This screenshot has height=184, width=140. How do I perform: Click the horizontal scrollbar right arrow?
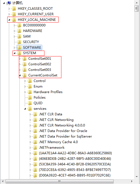point(132,181)
